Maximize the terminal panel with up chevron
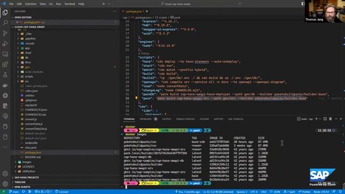The height and width of the screenshot is (194, 345). (x=336, y=119)
